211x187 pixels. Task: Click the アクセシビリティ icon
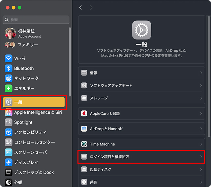9,132
